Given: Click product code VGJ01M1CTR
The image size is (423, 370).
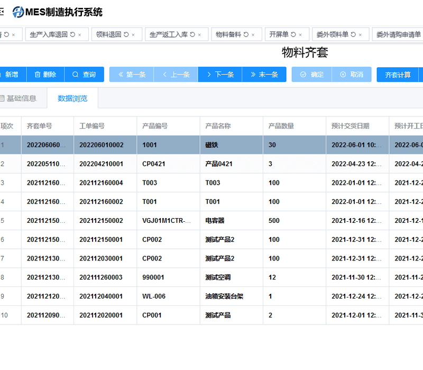Looking at the screenshot, I should click(167, 221).
